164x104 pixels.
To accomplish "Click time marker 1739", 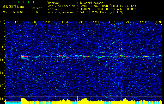I will click(143, 22).
